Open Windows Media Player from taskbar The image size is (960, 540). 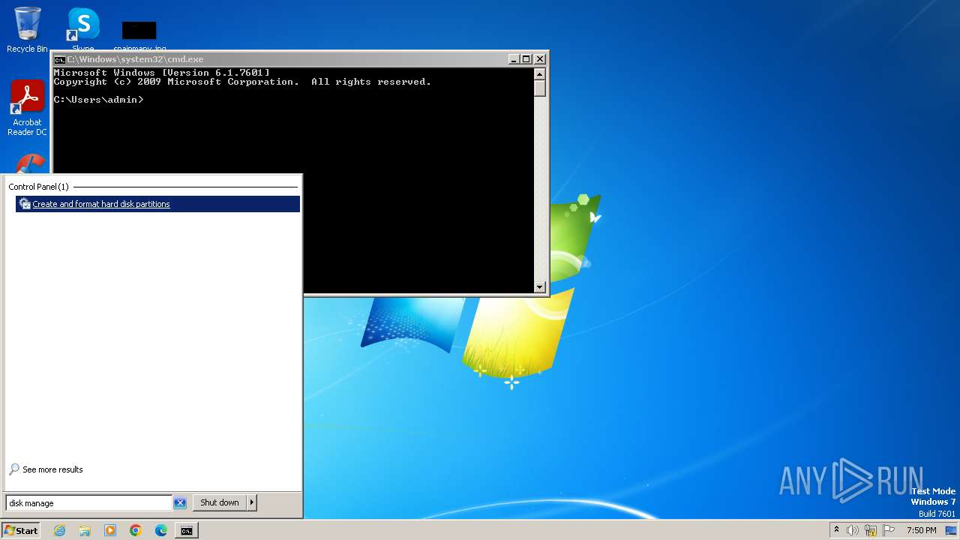tap(110, 530)
